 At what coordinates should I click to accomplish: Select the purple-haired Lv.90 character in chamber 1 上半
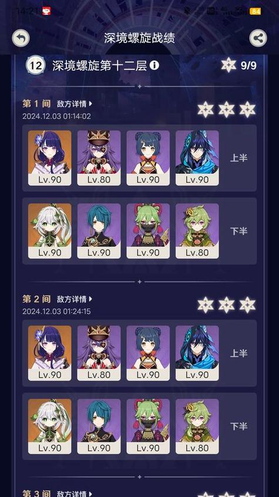pos(50,158)
